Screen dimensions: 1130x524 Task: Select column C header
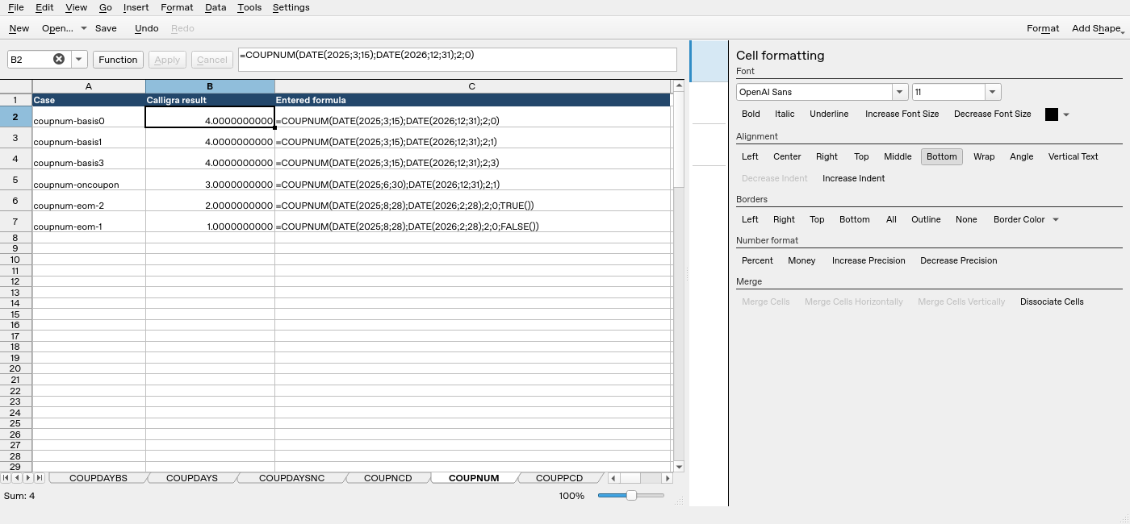[472, 86]
